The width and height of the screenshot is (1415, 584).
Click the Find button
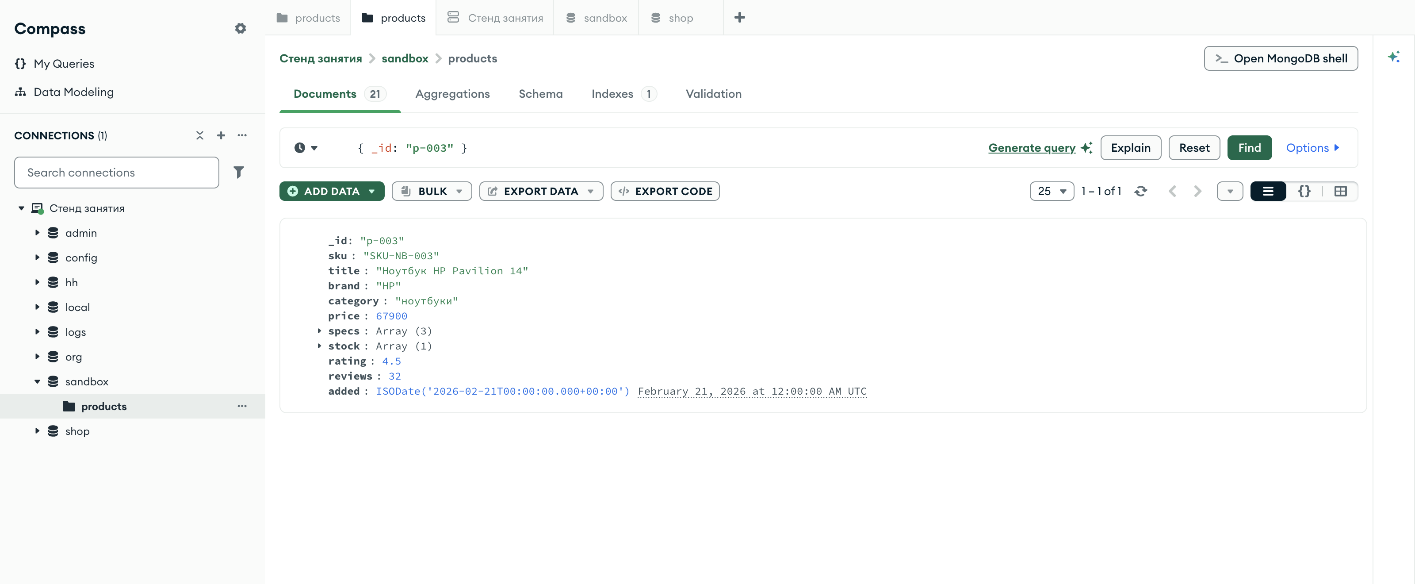(1250, 148)
